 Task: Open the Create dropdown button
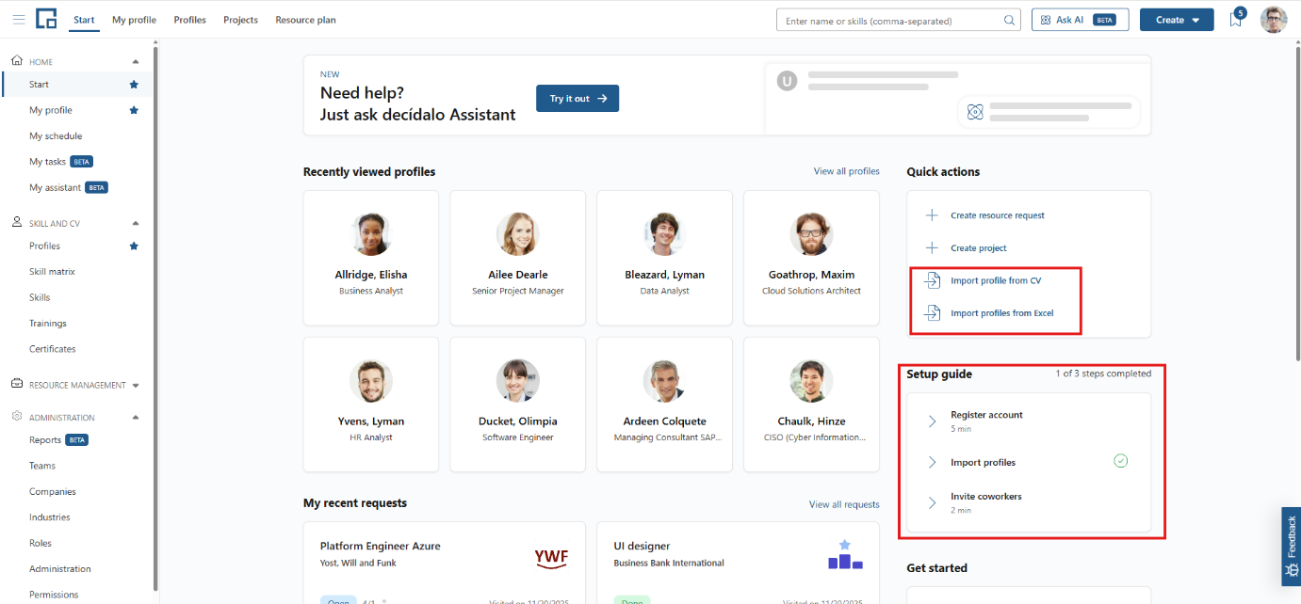[1177, 20]
